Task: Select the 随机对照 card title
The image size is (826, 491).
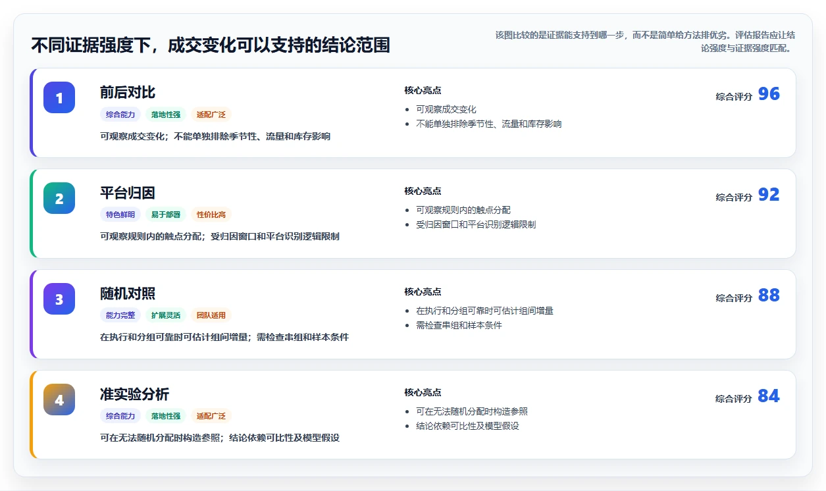Action: click(128, 294)
